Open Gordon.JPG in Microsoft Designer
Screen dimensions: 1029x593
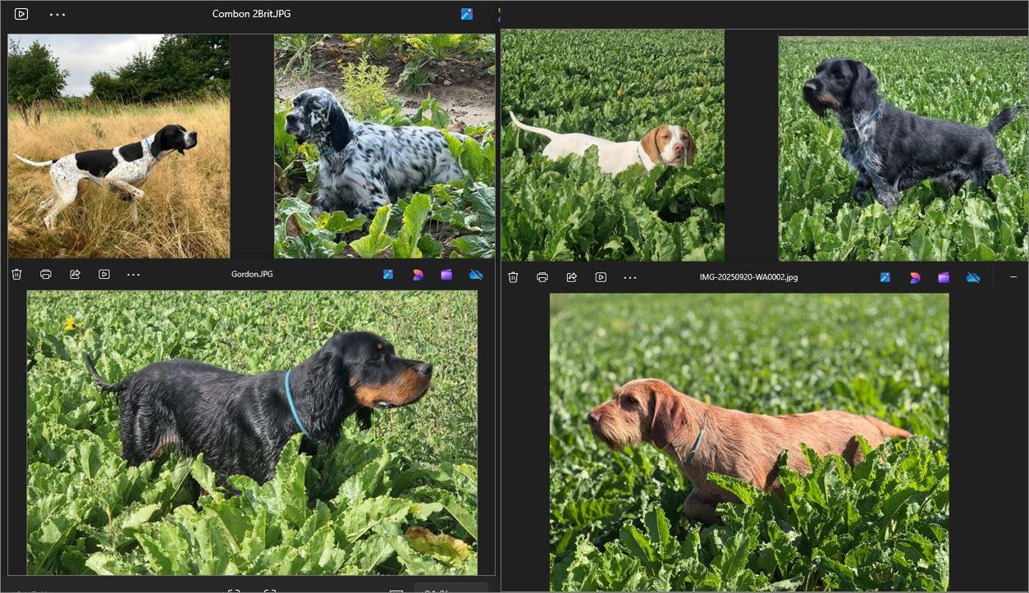click(418, 275)
